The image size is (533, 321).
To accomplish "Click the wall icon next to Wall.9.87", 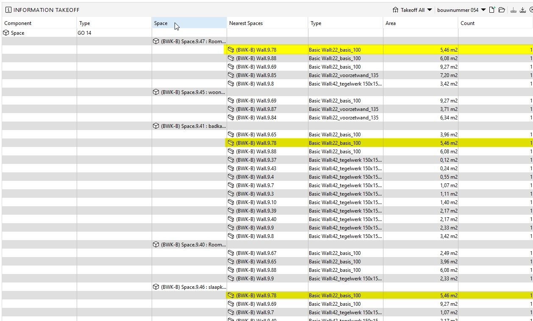I will click(x=231, y=109).
